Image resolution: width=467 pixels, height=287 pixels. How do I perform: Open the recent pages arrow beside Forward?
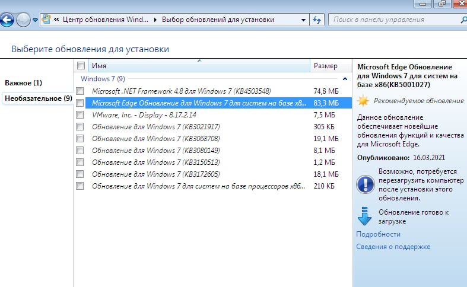click(35, 20)
